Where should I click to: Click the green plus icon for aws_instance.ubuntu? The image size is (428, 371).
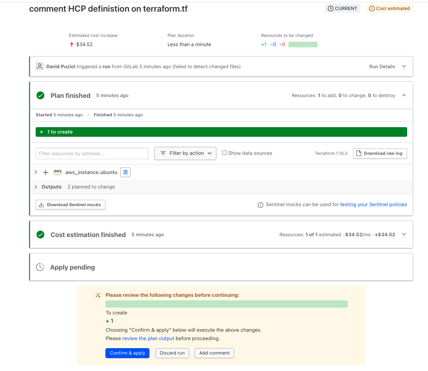46,172
